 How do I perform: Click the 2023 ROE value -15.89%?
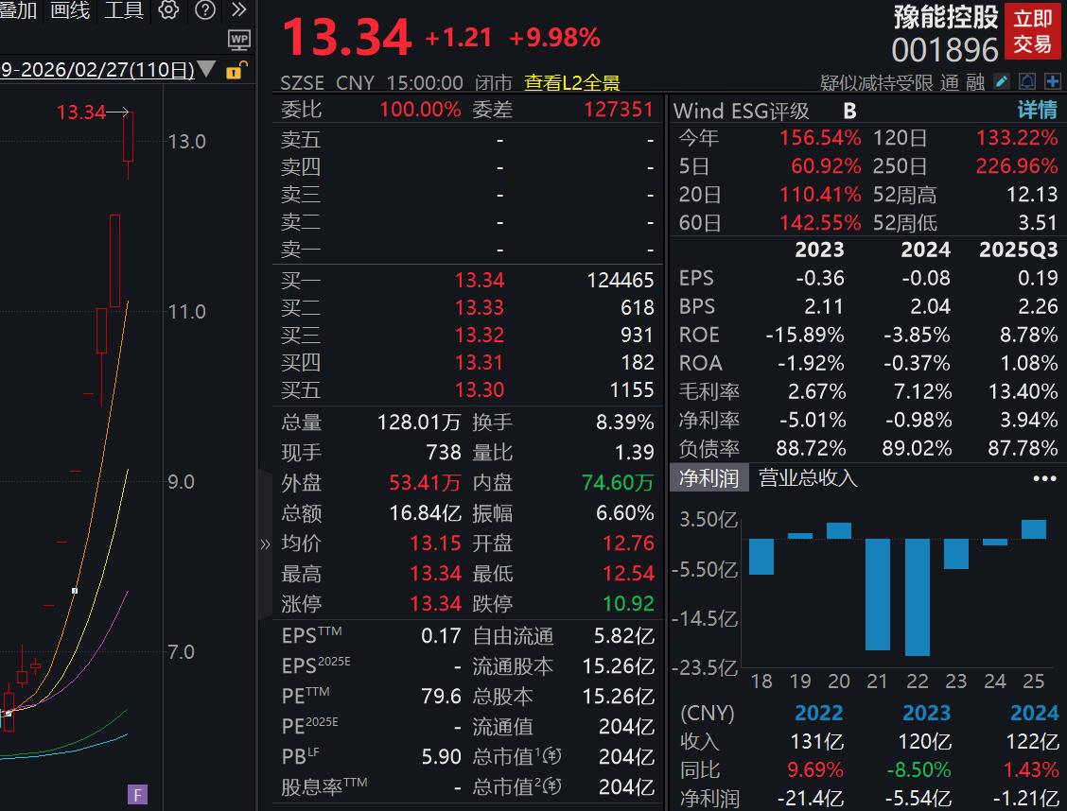[x=804, y=336]
